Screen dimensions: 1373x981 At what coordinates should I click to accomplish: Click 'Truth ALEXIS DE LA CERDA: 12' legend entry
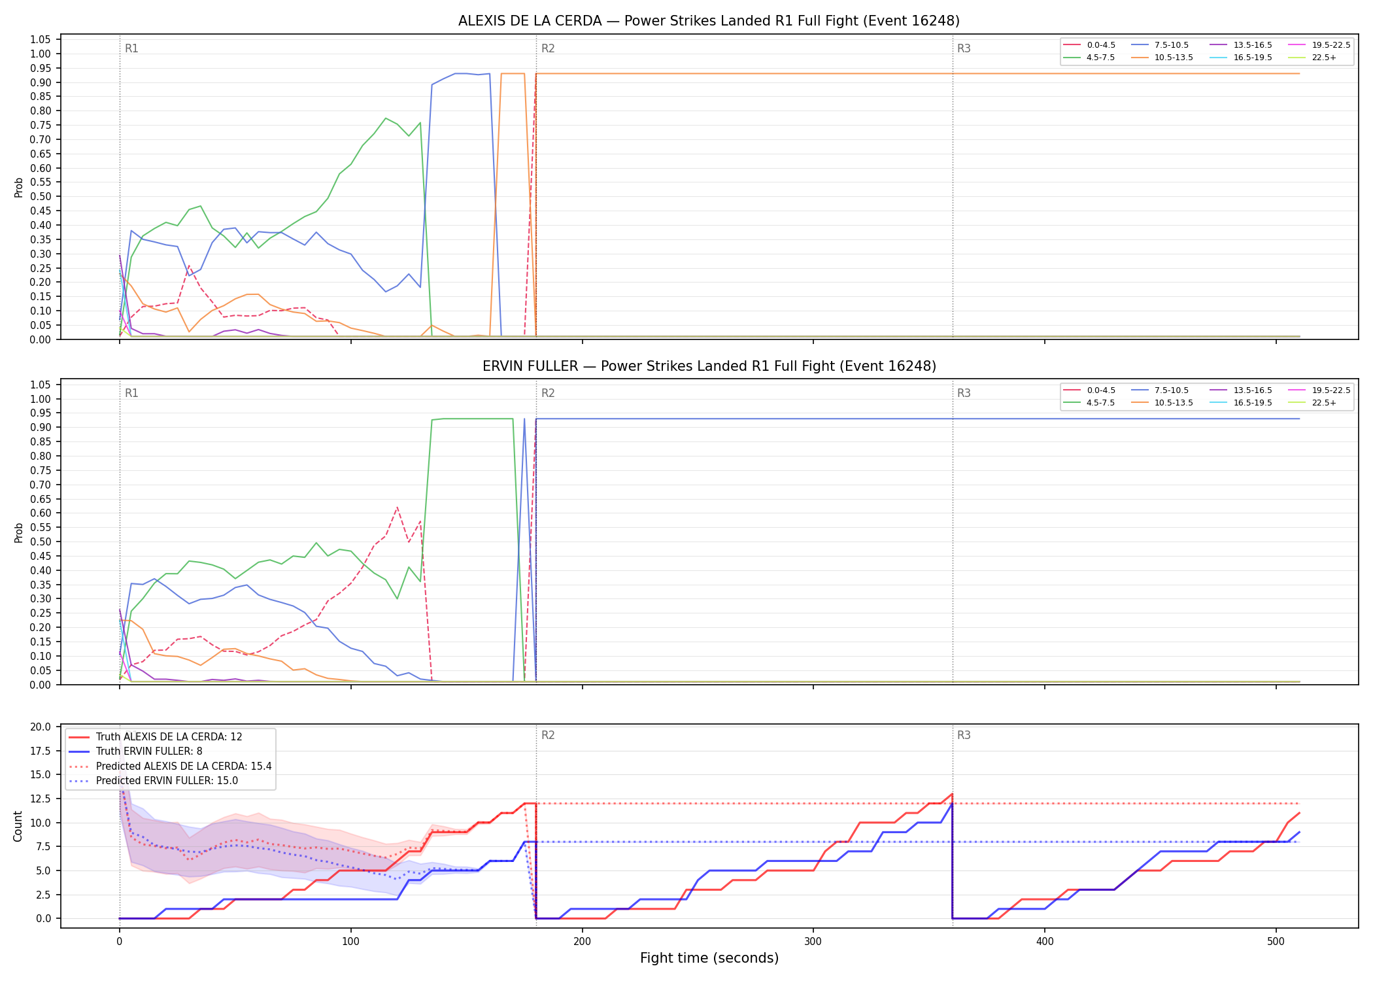156,737
